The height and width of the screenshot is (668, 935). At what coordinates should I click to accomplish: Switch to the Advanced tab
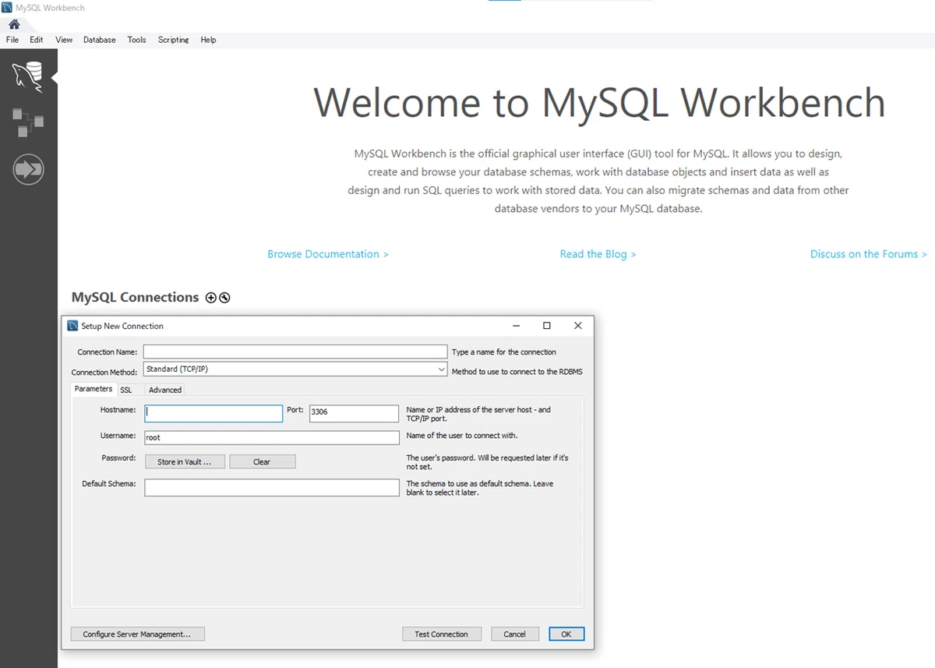(x=165, y=390)
